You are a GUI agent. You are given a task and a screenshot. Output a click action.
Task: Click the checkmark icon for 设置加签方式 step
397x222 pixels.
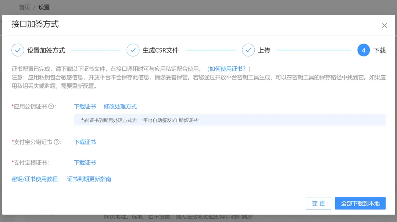pos(18,50)
